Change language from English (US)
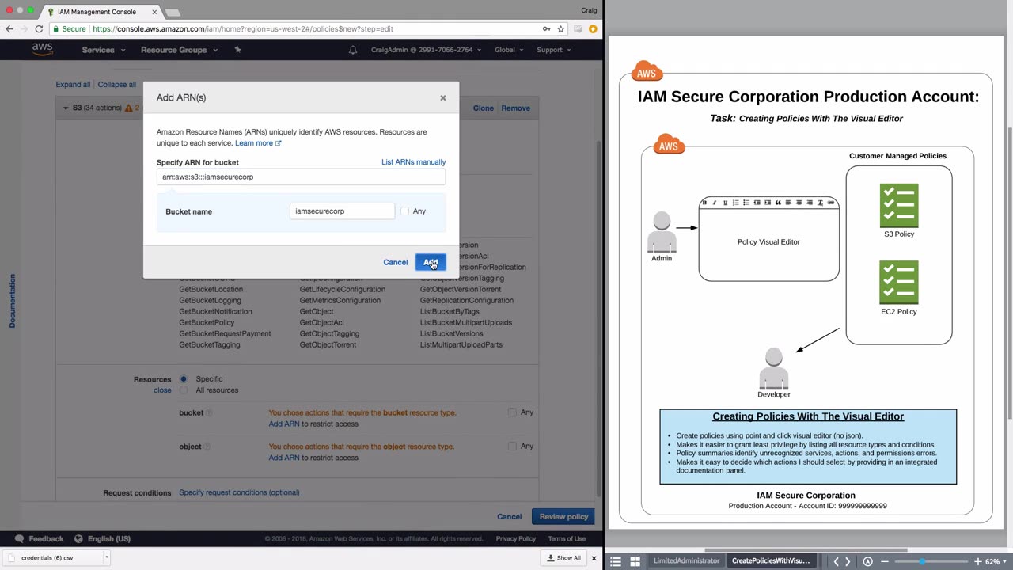Image resolution: width=1013 pixels, height=570 pixels. tap(103, 539)
